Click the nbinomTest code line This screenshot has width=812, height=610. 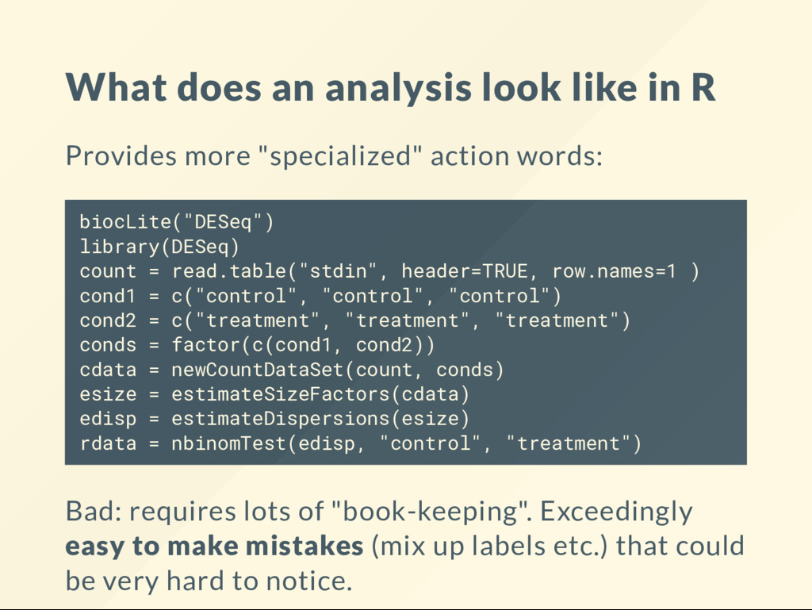pos(361,443)
